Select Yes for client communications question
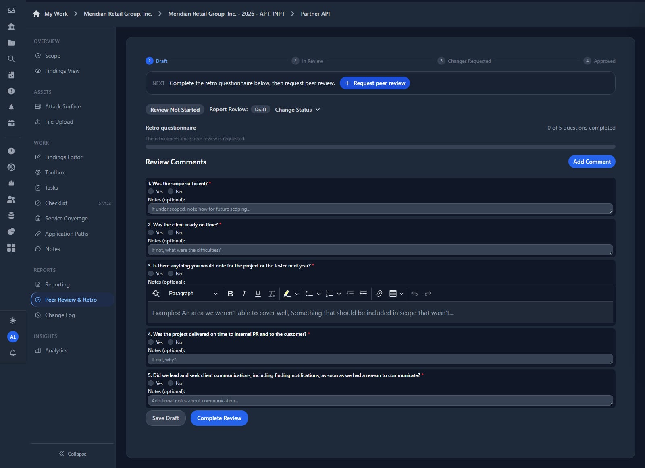Viewport: 645px width, 468px height. (x=151, y=383)
